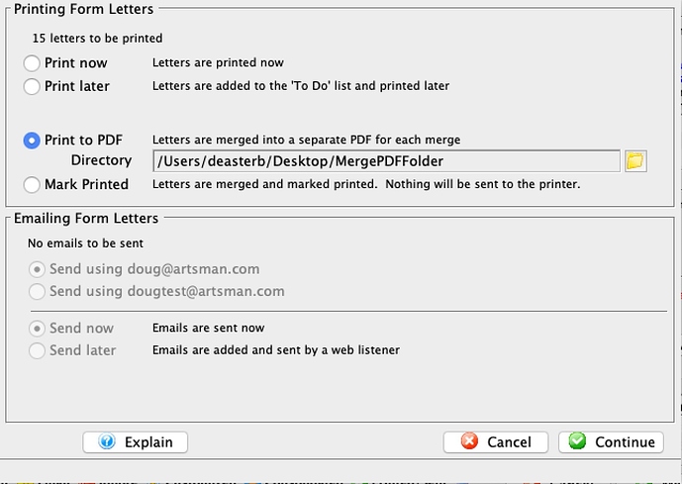Click the 'To Do' list description text
The image size is (682, 484).
point(301,86)
